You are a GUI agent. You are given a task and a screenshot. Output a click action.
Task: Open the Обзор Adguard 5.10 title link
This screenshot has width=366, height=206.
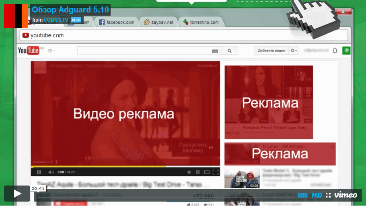[x=70, y=10]
